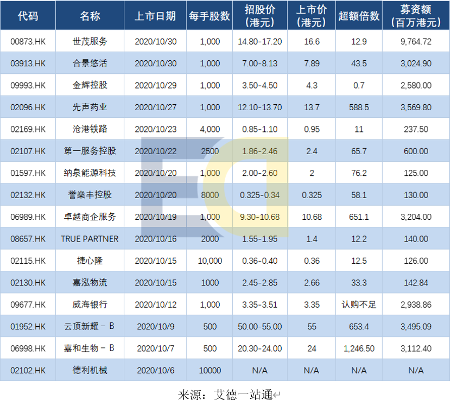451x406 pixels.
Task: Click the 上市价(港元) column header
Action: [312, 16]
